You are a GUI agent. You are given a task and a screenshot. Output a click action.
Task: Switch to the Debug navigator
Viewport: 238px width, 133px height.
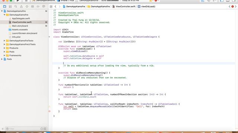tap(32, 7)
